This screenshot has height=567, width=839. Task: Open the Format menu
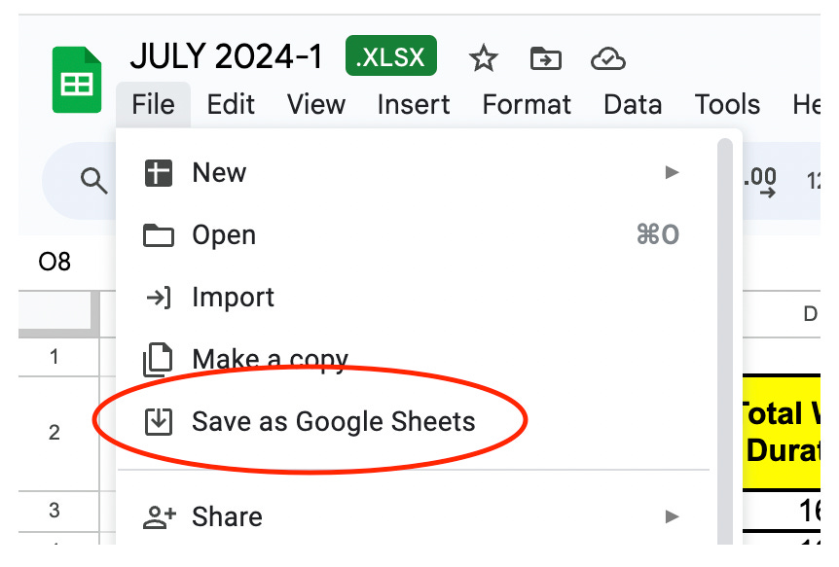527,104
